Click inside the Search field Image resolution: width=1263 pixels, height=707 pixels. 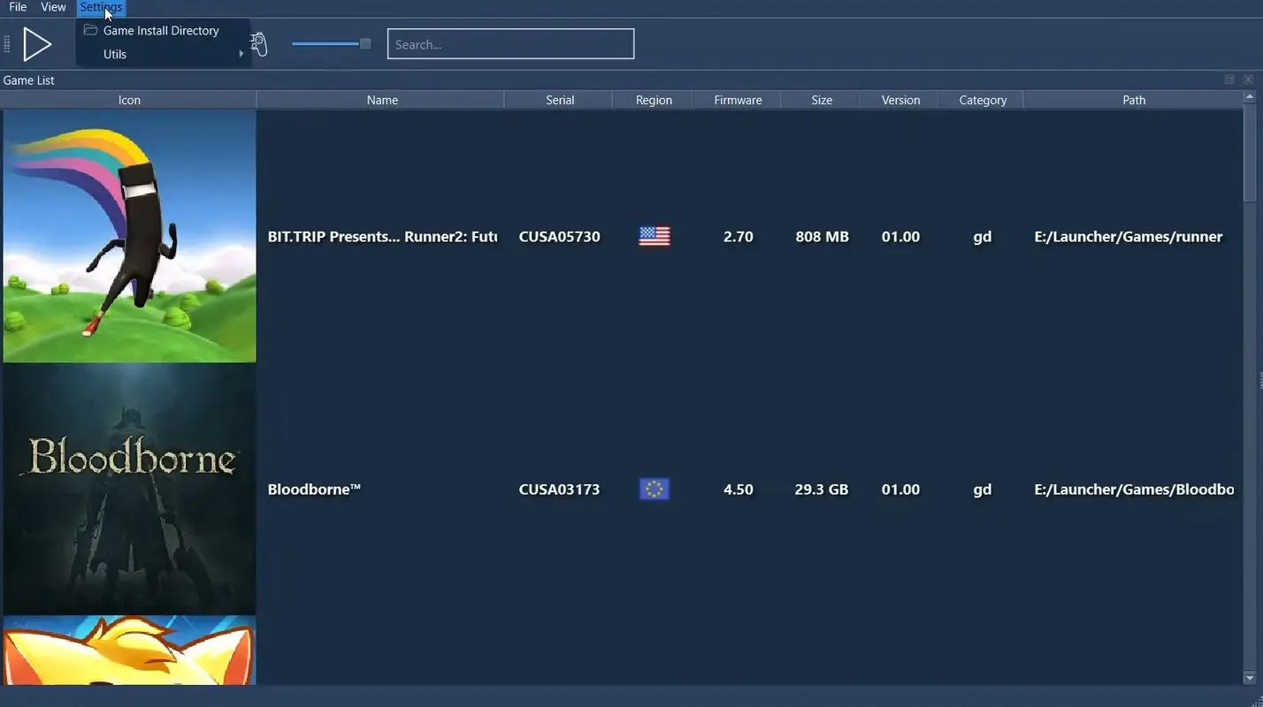(x=510, y=42)
